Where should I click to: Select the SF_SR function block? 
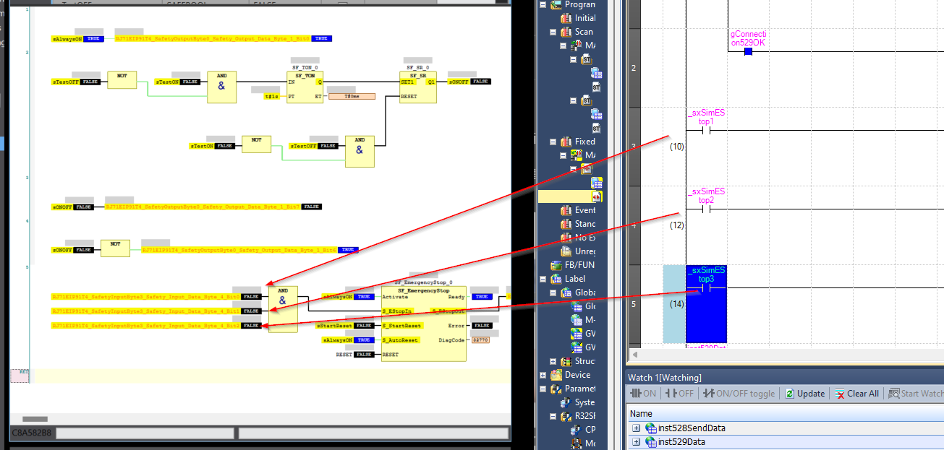[418, 87]
